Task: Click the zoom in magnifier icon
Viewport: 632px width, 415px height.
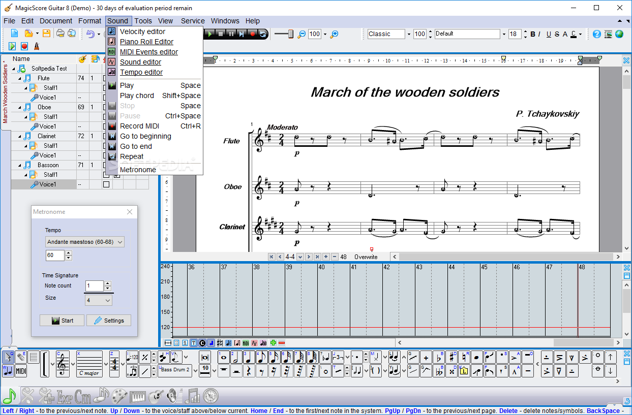Action: pos(334,34)
